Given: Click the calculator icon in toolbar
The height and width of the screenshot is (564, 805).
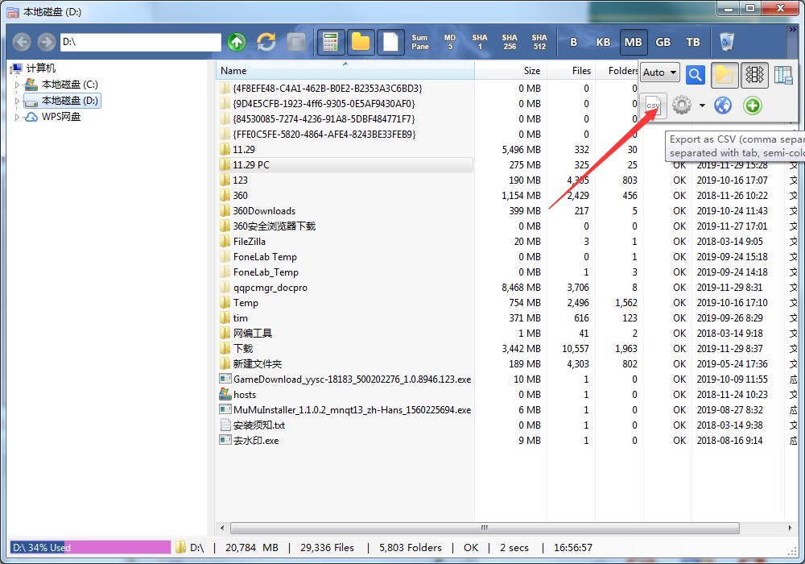Looking at the screenshot, I should coord(330,42).
